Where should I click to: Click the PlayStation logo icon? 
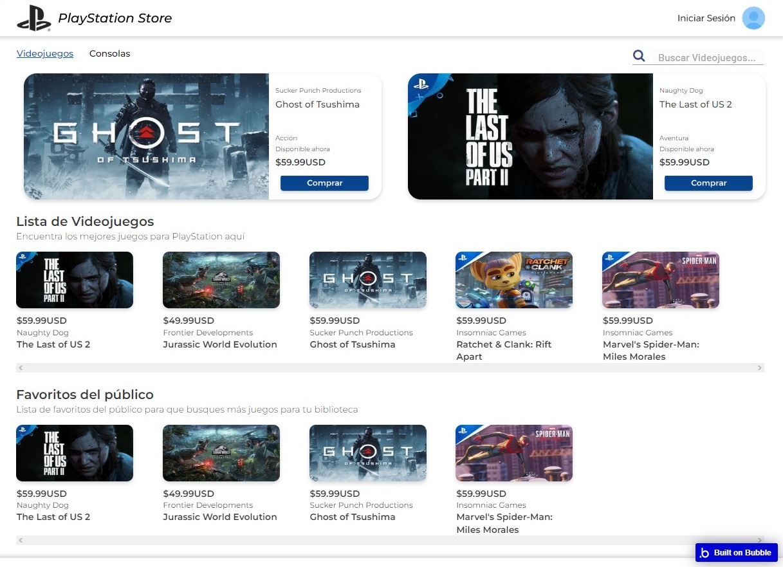(x=34, y=18)
